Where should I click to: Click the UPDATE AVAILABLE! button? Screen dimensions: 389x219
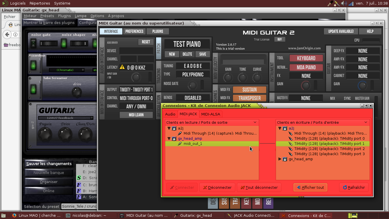coord(341,31)
